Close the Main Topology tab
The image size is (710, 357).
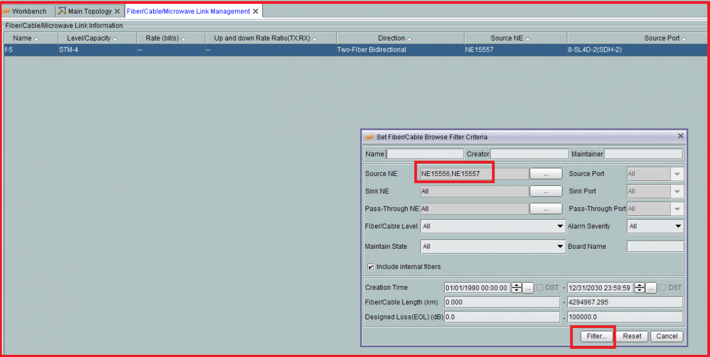pos(117,11)
